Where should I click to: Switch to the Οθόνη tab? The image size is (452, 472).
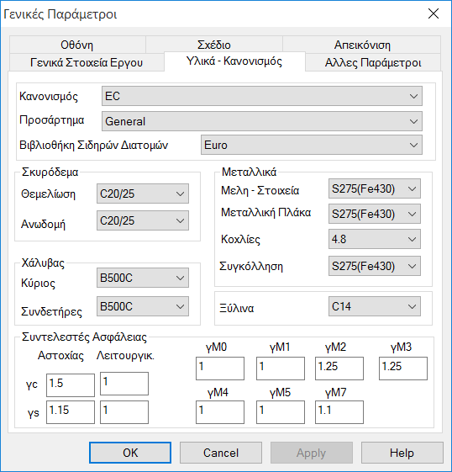coord(77,45)
